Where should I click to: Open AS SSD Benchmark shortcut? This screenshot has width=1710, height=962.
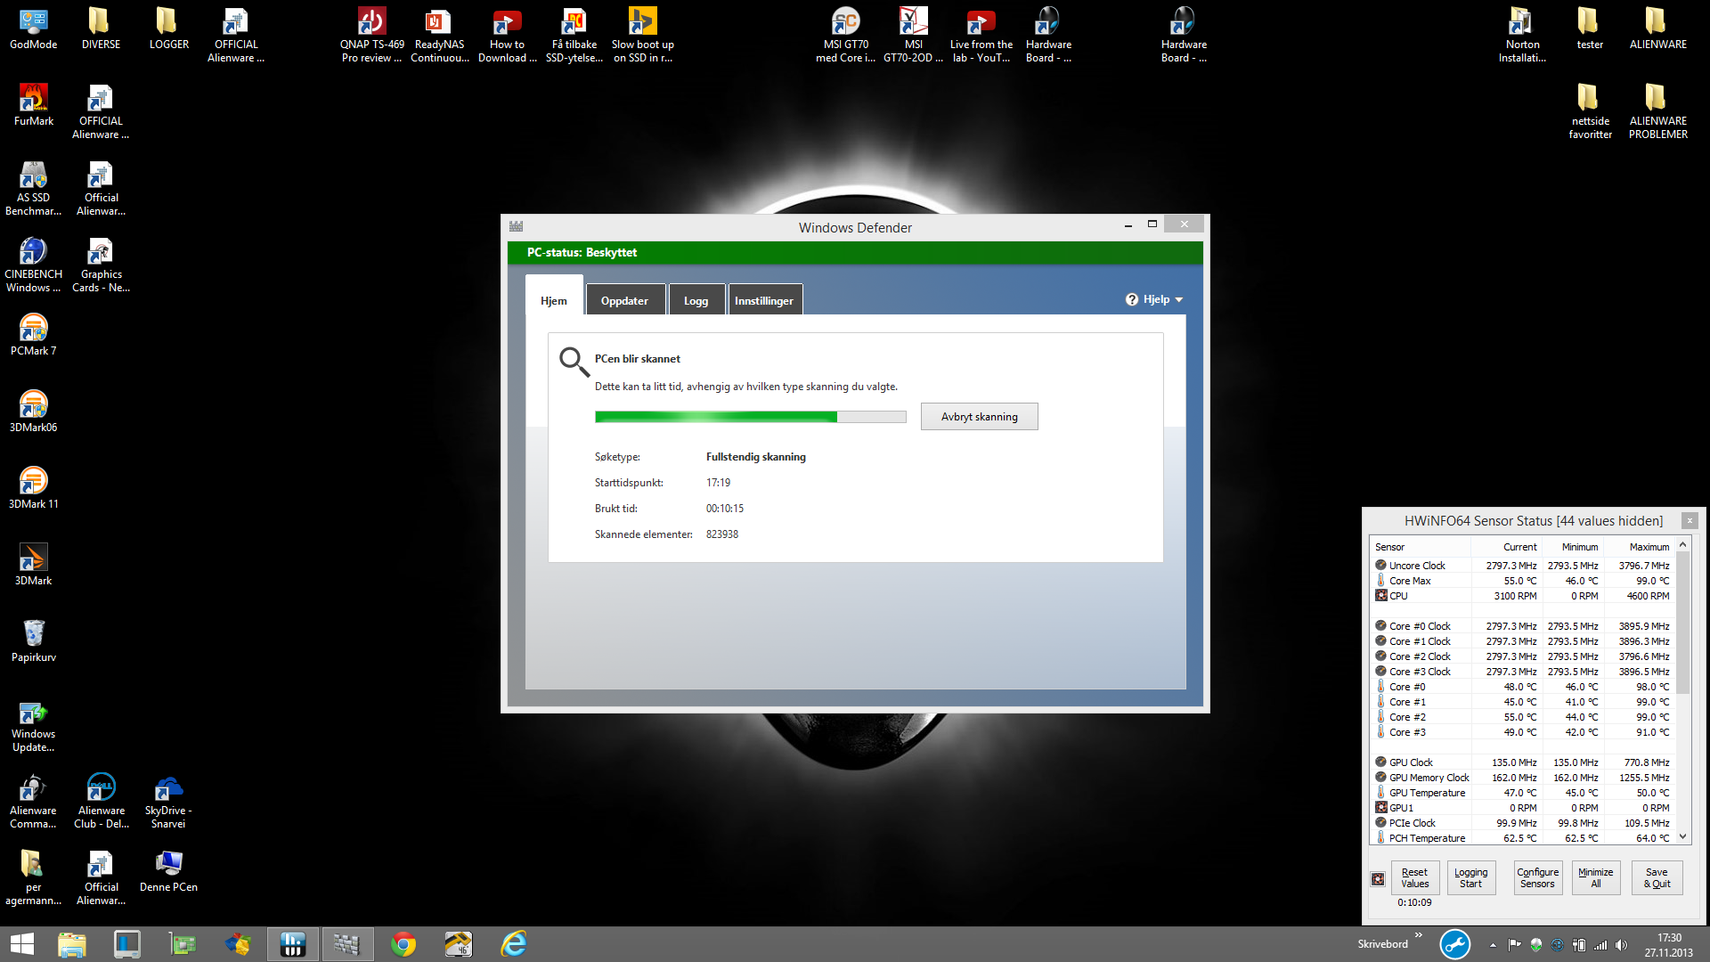point(34,188)
